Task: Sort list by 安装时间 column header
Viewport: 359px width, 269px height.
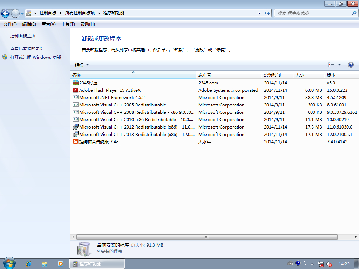Action: click(x=277, y=75)
